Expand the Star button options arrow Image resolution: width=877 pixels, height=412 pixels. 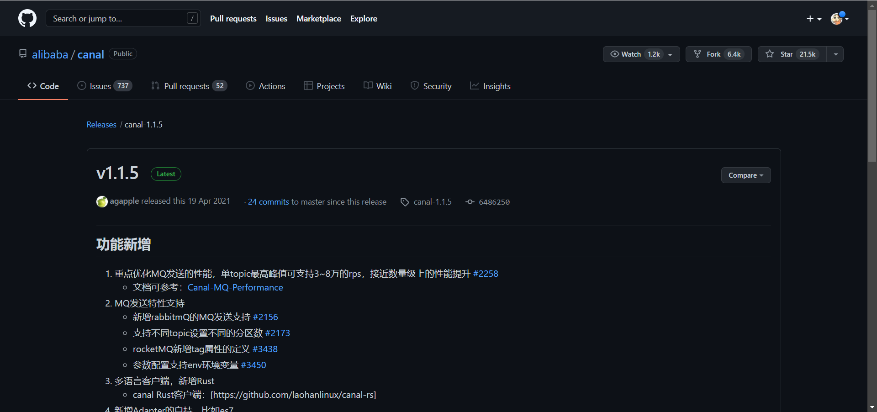[835, 54]
